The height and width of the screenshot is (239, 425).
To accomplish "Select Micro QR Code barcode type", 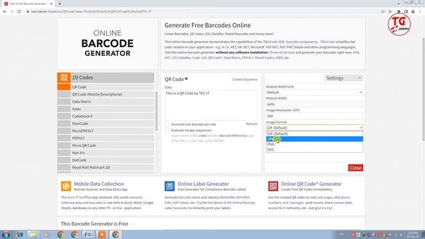I will [106, 145].
